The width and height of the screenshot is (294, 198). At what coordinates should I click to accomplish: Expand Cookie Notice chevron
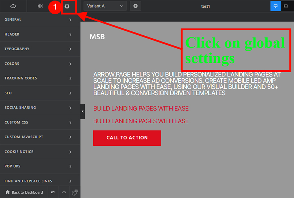(x=70, y=152)
